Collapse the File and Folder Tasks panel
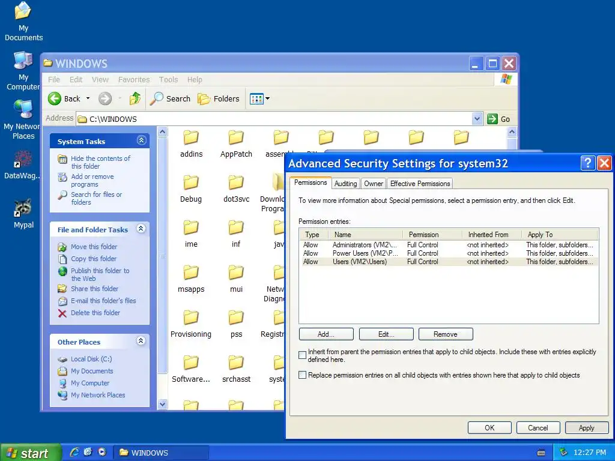 click(x=141, y=229)
